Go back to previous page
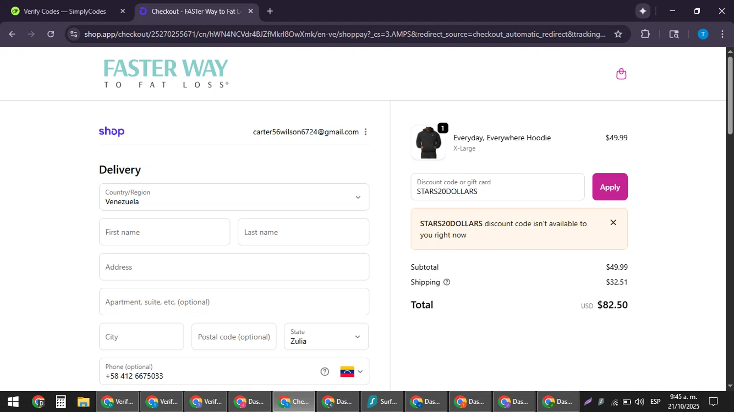The width and height of the screenshot is (734, 412). pos(12,34)
